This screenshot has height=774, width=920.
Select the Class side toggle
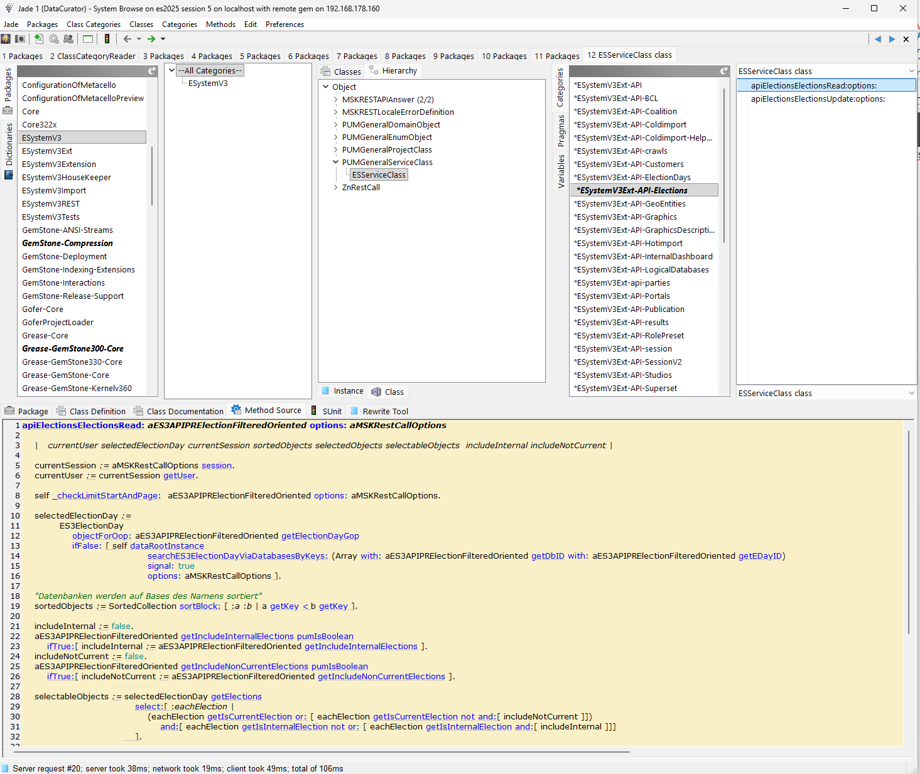(388, 392)
